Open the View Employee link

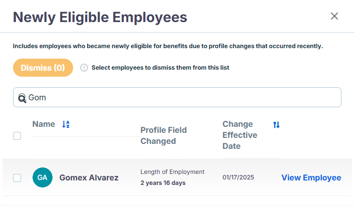[311, 177]
